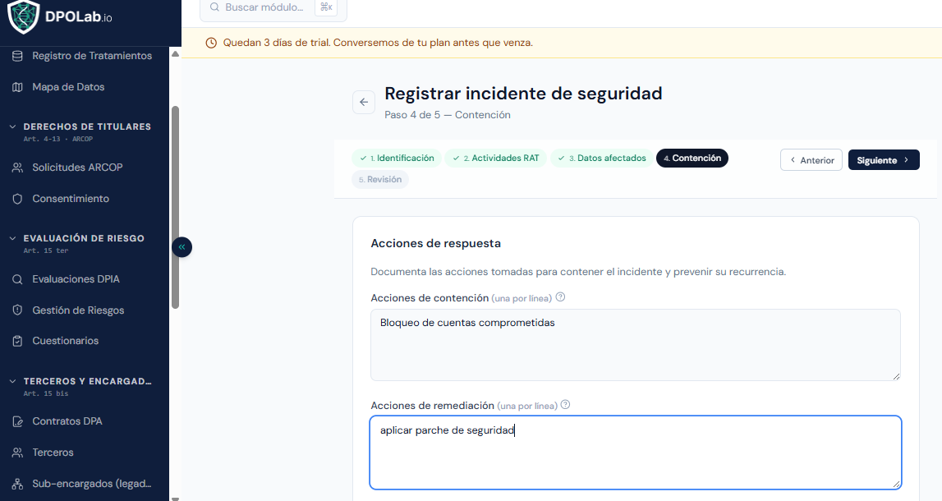Click into Acciones de remediación textarea
Image resolution: width=942 pixels, height=501 pixels.
(x=636, y=453)
